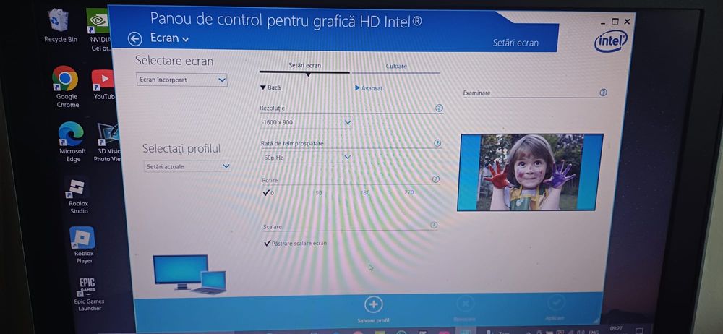Image resolution: width=723 pixels, height=334 pixels.
Task: Click the monitors illustration icon
Action: (189, 274)
